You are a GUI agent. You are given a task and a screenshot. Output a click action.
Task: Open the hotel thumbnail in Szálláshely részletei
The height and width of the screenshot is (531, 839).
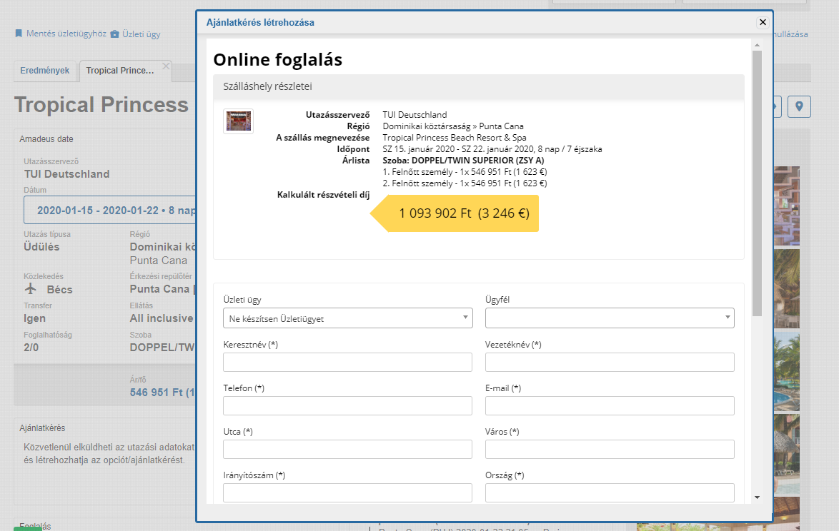tap(238, 121)
